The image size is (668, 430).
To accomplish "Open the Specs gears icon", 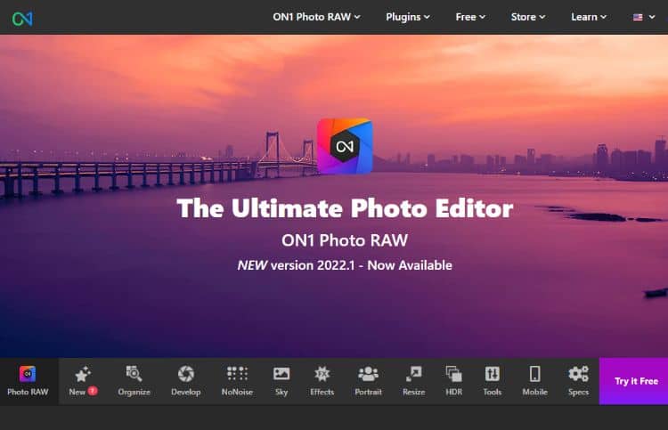I will tap(578, 374).
